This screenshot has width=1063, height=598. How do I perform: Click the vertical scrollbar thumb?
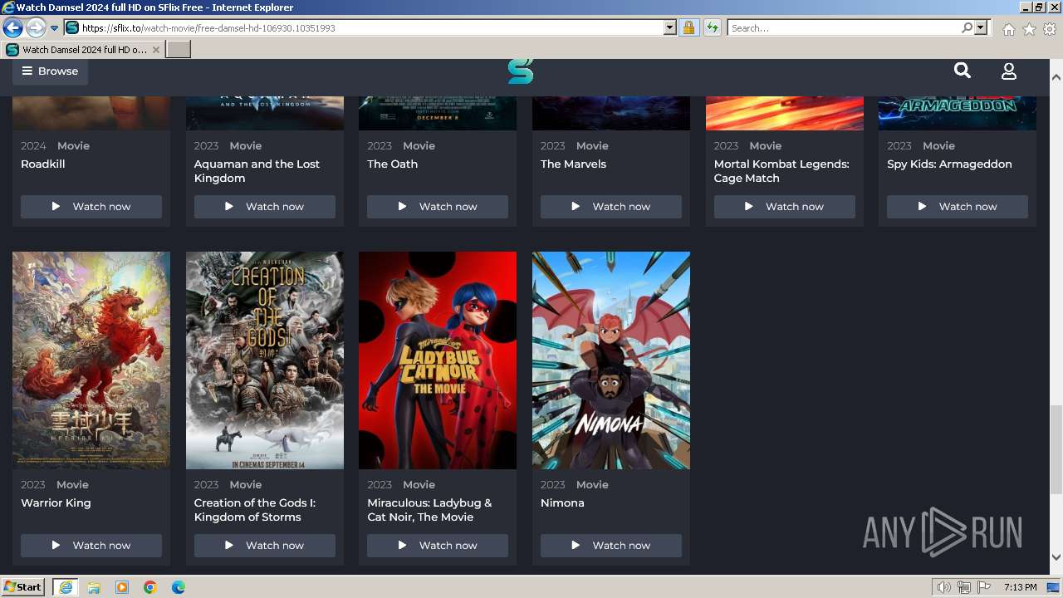click(x=1056, y=449)
